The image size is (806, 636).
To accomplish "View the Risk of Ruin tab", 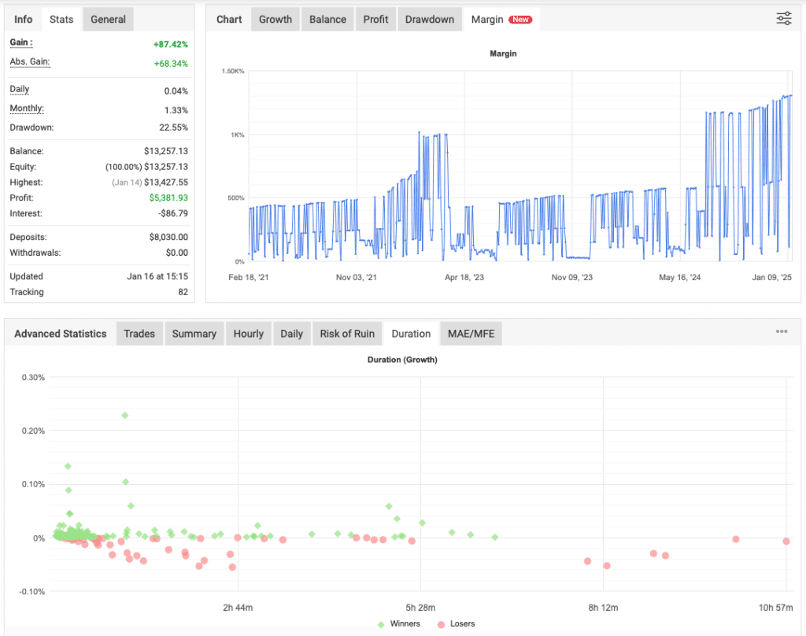I will (x=347, y=334).
